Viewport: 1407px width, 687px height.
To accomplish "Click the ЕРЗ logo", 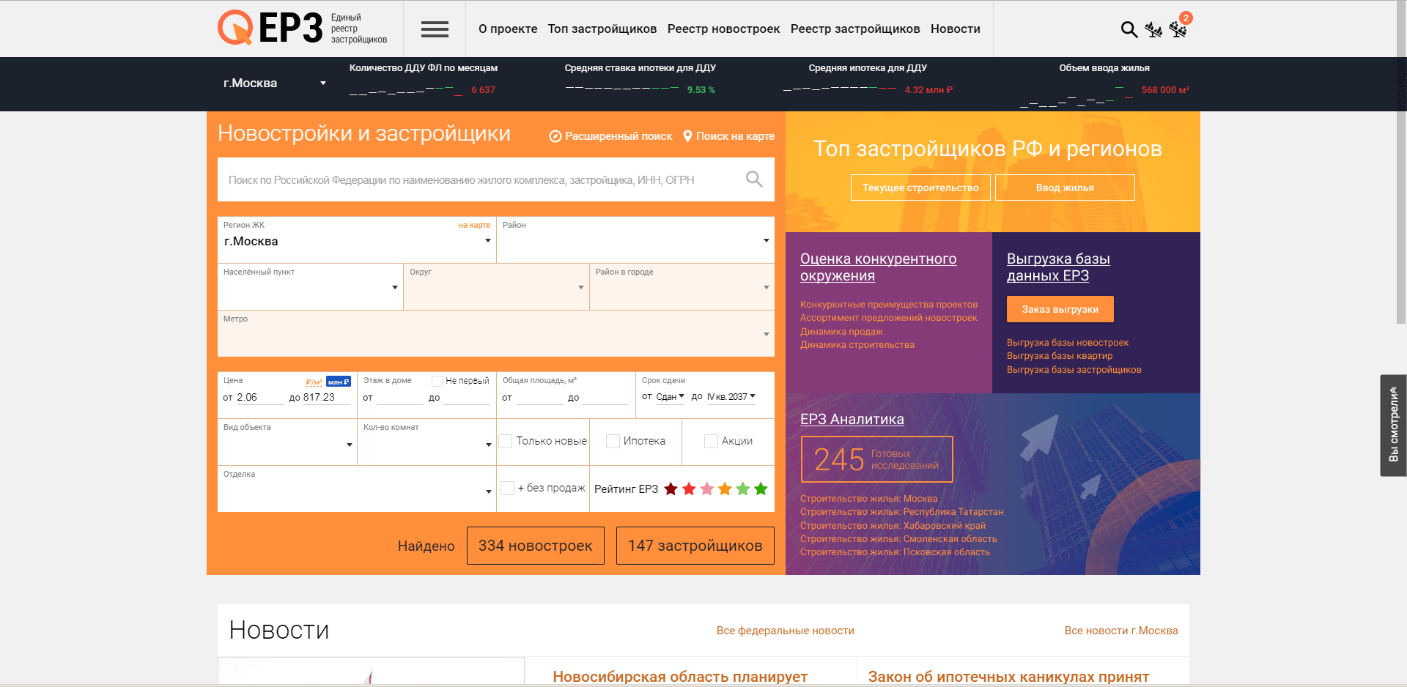I will 270,29.
